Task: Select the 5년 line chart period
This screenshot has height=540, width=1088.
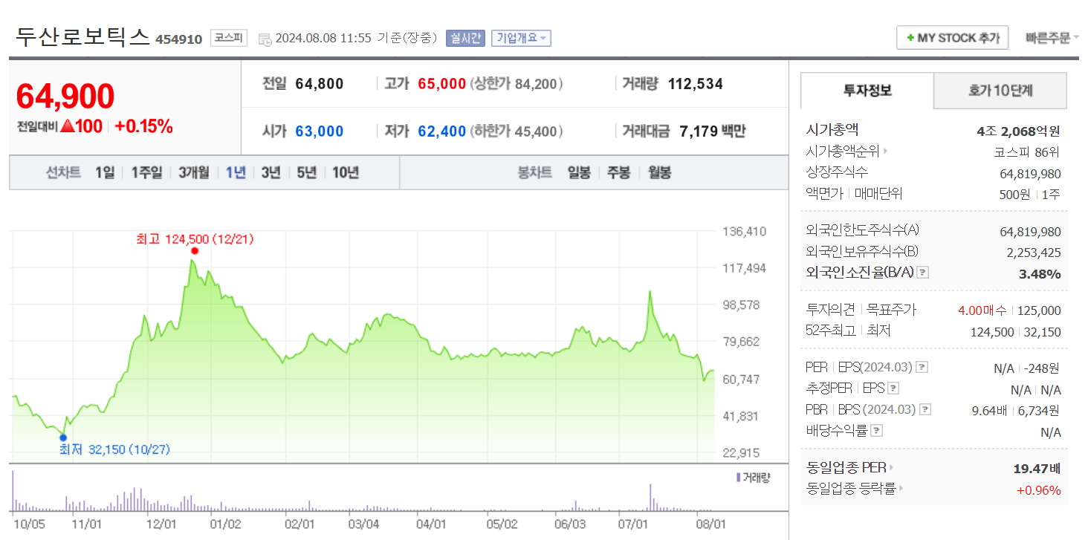Action: 306,172
